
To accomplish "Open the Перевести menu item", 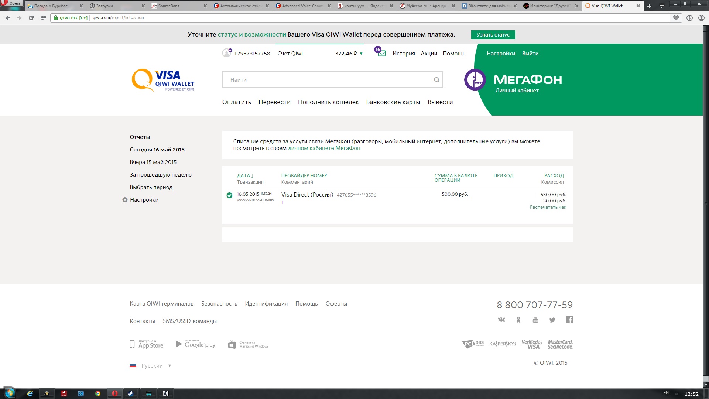I will tap(274, 102).
